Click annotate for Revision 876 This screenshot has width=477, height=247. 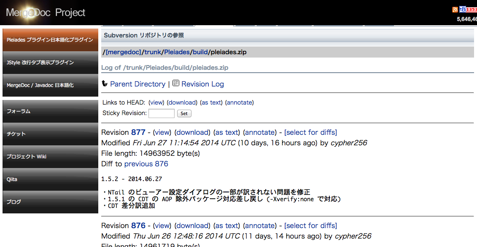coord(260,226)
